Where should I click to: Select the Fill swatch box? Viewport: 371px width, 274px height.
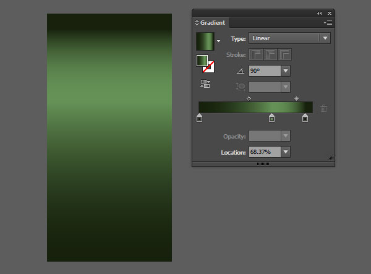click(x=202, y=61)
